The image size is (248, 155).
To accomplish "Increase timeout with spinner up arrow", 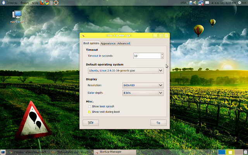I will (x=162, y=55).
